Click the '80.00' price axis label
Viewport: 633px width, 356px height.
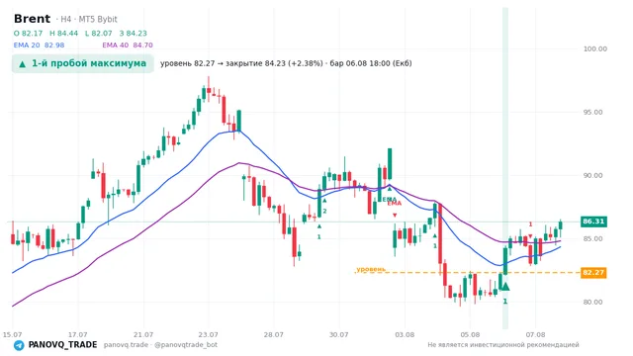click(592, 303)
